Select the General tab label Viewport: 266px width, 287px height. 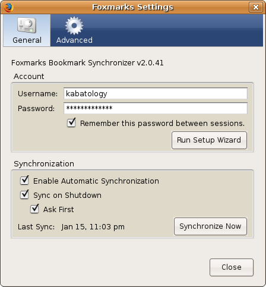tap(27, 40)
